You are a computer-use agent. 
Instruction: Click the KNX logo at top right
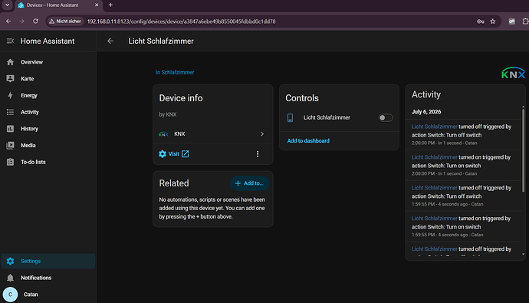click(x=513, y=73)
